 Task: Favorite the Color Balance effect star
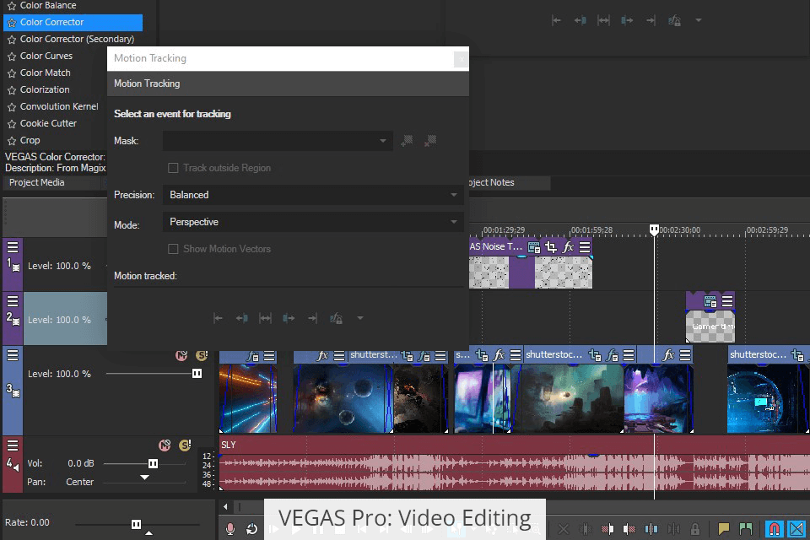point(12,6)
